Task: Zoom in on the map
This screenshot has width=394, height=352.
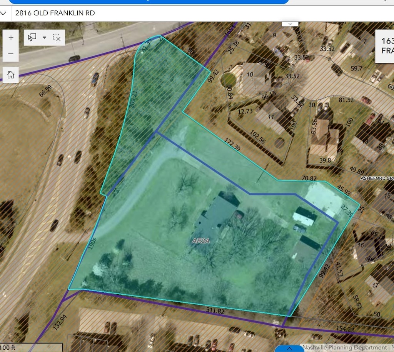Action: pos(10,38)
